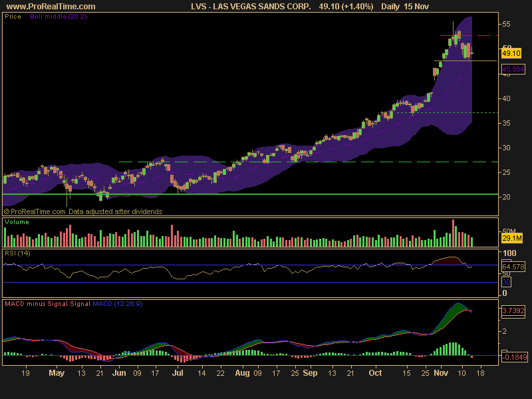Click the purple 45.884 Bollinger value tag
The width and height of the screenshot is (532, 399).
click(x=513, y=69)
